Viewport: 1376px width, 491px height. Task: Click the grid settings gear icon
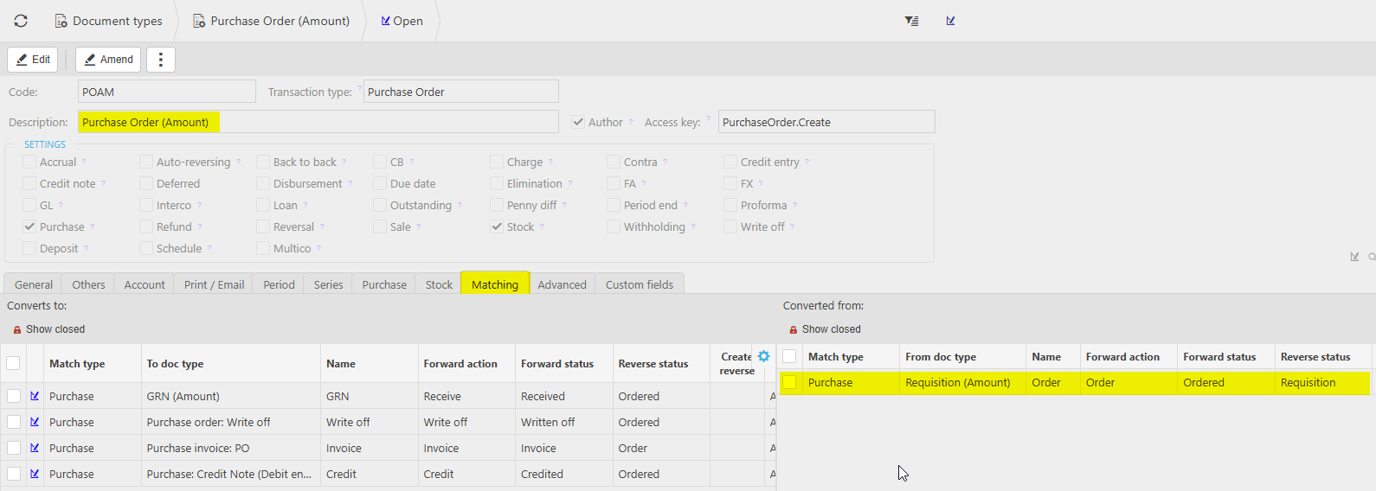click(x=763, y=356)
